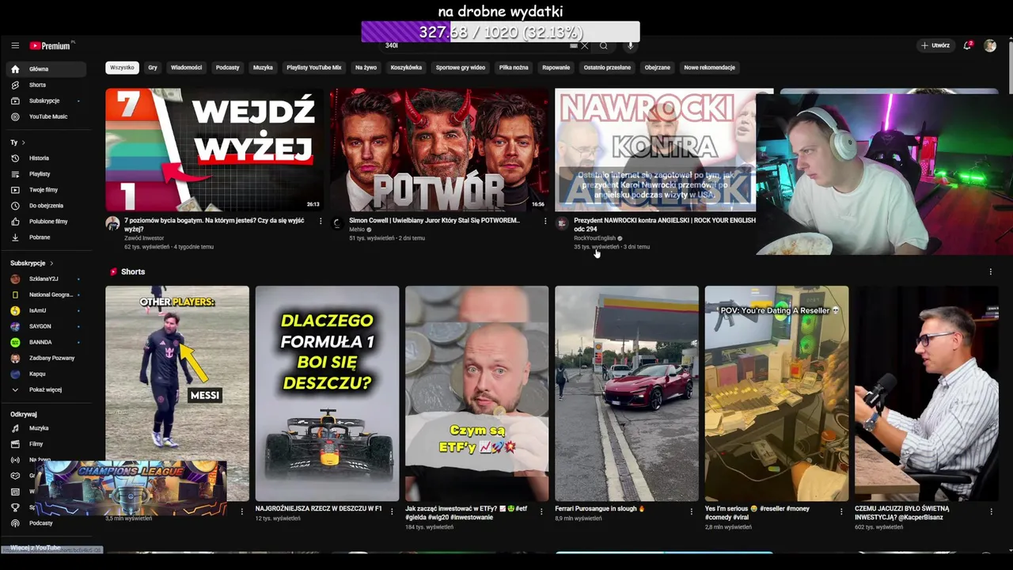Start voice search with microphone icon
1013x570 pixels.
coord(631,46)
